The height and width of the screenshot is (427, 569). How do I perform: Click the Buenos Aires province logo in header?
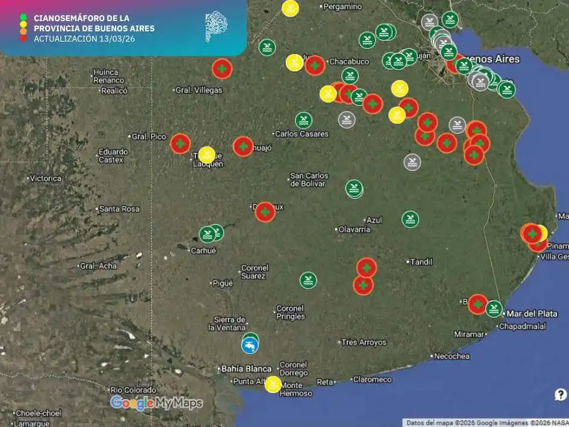click(x=216, y=26)
